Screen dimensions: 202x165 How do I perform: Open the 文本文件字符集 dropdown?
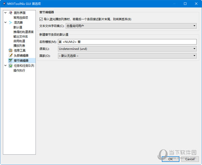131,26
